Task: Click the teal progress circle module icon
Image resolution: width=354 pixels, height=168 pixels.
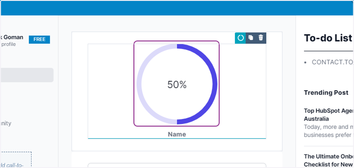Action: (240, 38)
